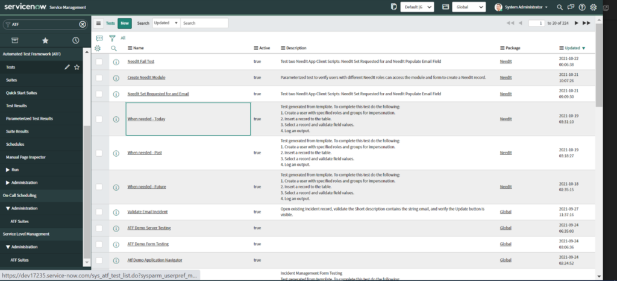Open the Global application scope dropdown
Viewport: 617px width, 281px height.
tap(469, 7)
